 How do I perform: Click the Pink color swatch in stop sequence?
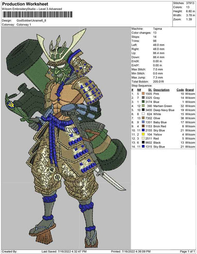[x=143, y=94]
